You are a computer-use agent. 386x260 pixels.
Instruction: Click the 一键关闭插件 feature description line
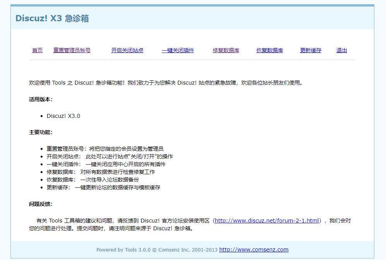(x=106, y=164)
